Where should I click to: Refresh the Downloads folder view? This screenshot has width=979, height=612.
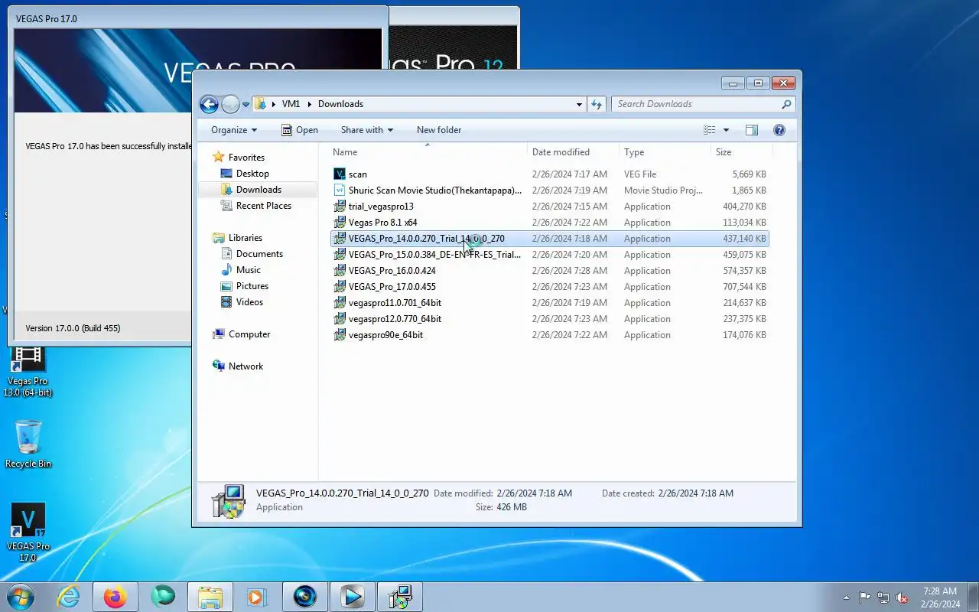(x=597, y=104)
